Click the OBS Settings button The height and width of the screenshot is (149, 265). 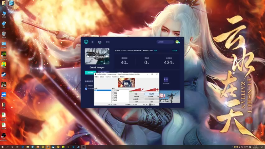tap(136, 94)
